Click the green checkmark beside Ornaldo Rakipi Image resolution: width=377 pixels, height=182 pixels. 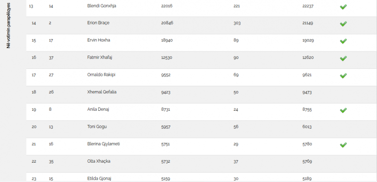[x=343, y=76]
